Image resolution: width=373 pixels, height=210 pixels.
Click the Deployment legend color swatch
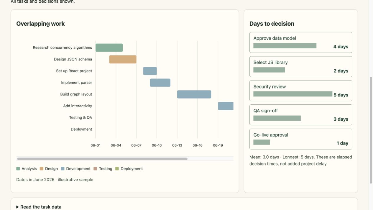(x=117, y=169)
